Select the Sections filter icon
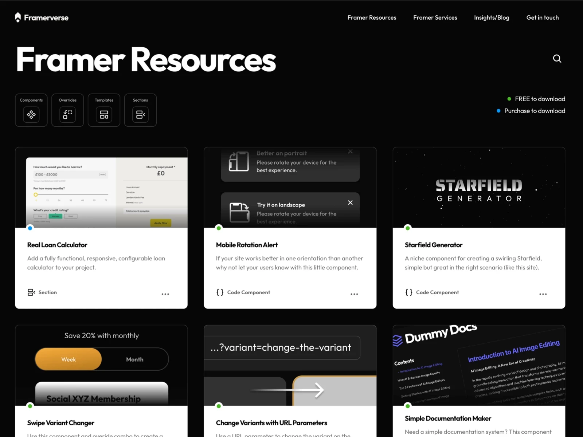 pos(140,115)
